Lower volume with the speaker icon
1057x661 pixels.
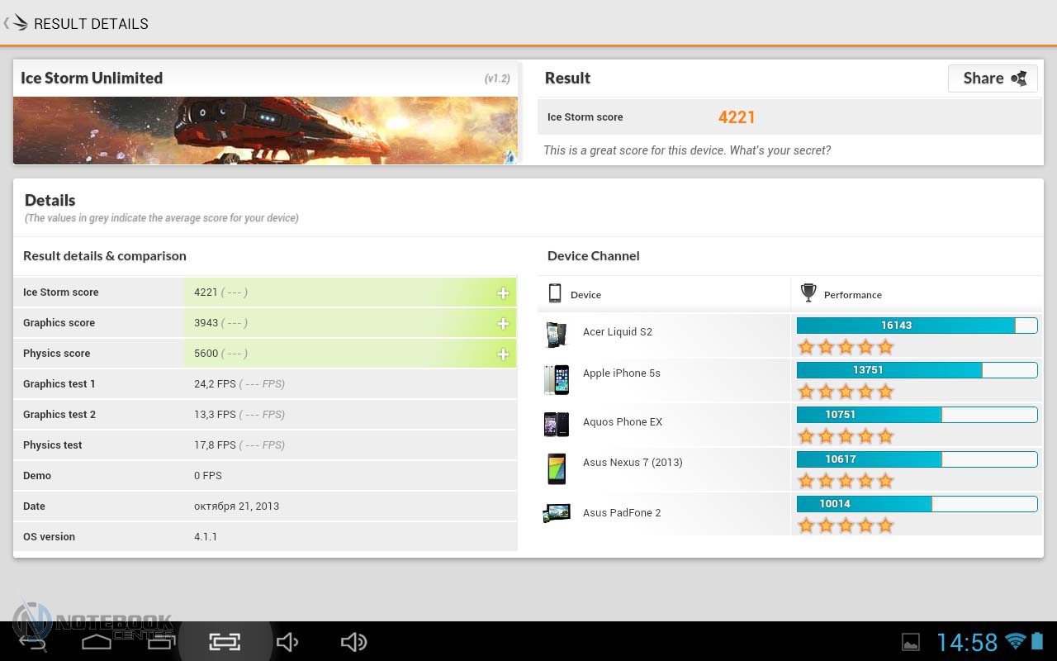pos(287,642)
